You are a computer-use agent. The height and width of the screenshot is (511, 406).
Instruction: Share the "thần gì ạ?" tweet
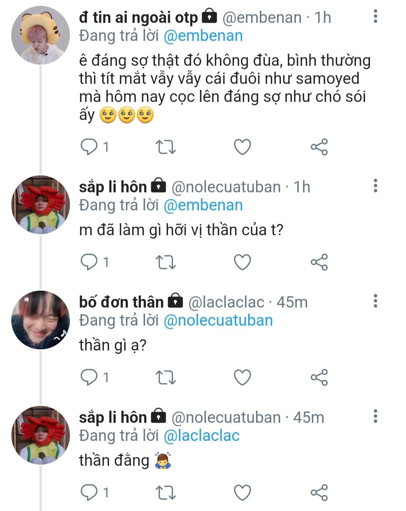[x=319, y=377]
